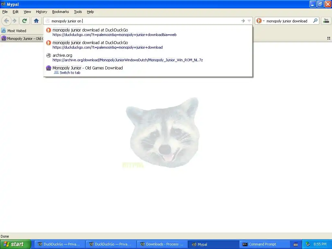The height and width of the screenshot is (249, 332).
Task: Go back with the Back arrow button
Action: [x=6, y=21]
